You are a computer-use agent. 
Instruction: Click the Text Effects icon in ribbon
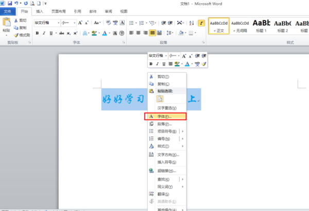(x=85, y=33)
